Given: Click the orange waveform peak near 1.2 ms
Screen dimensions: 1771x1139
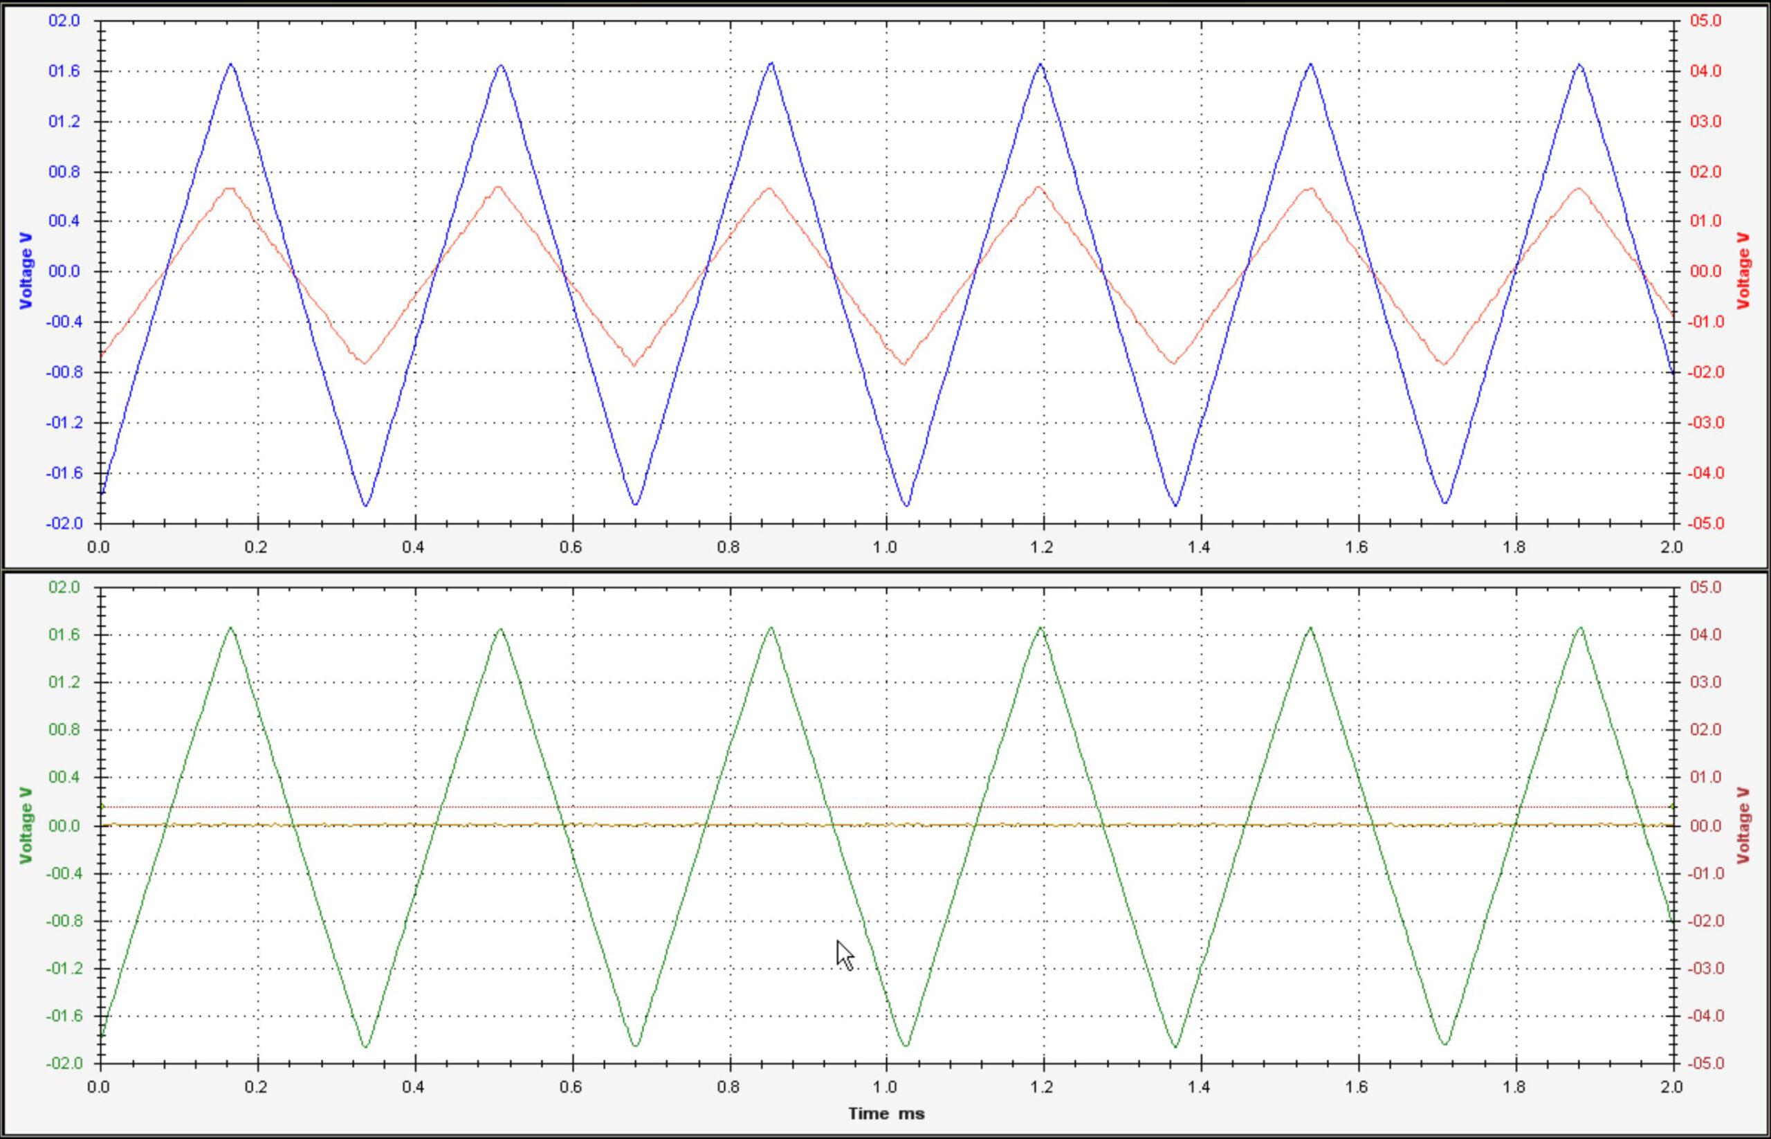Looking at the screenshot, I should pos(1039,186).
